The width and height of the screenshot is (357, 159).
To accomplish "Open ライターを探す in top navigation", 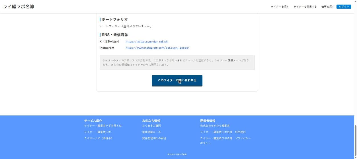I will click(280, 7).
